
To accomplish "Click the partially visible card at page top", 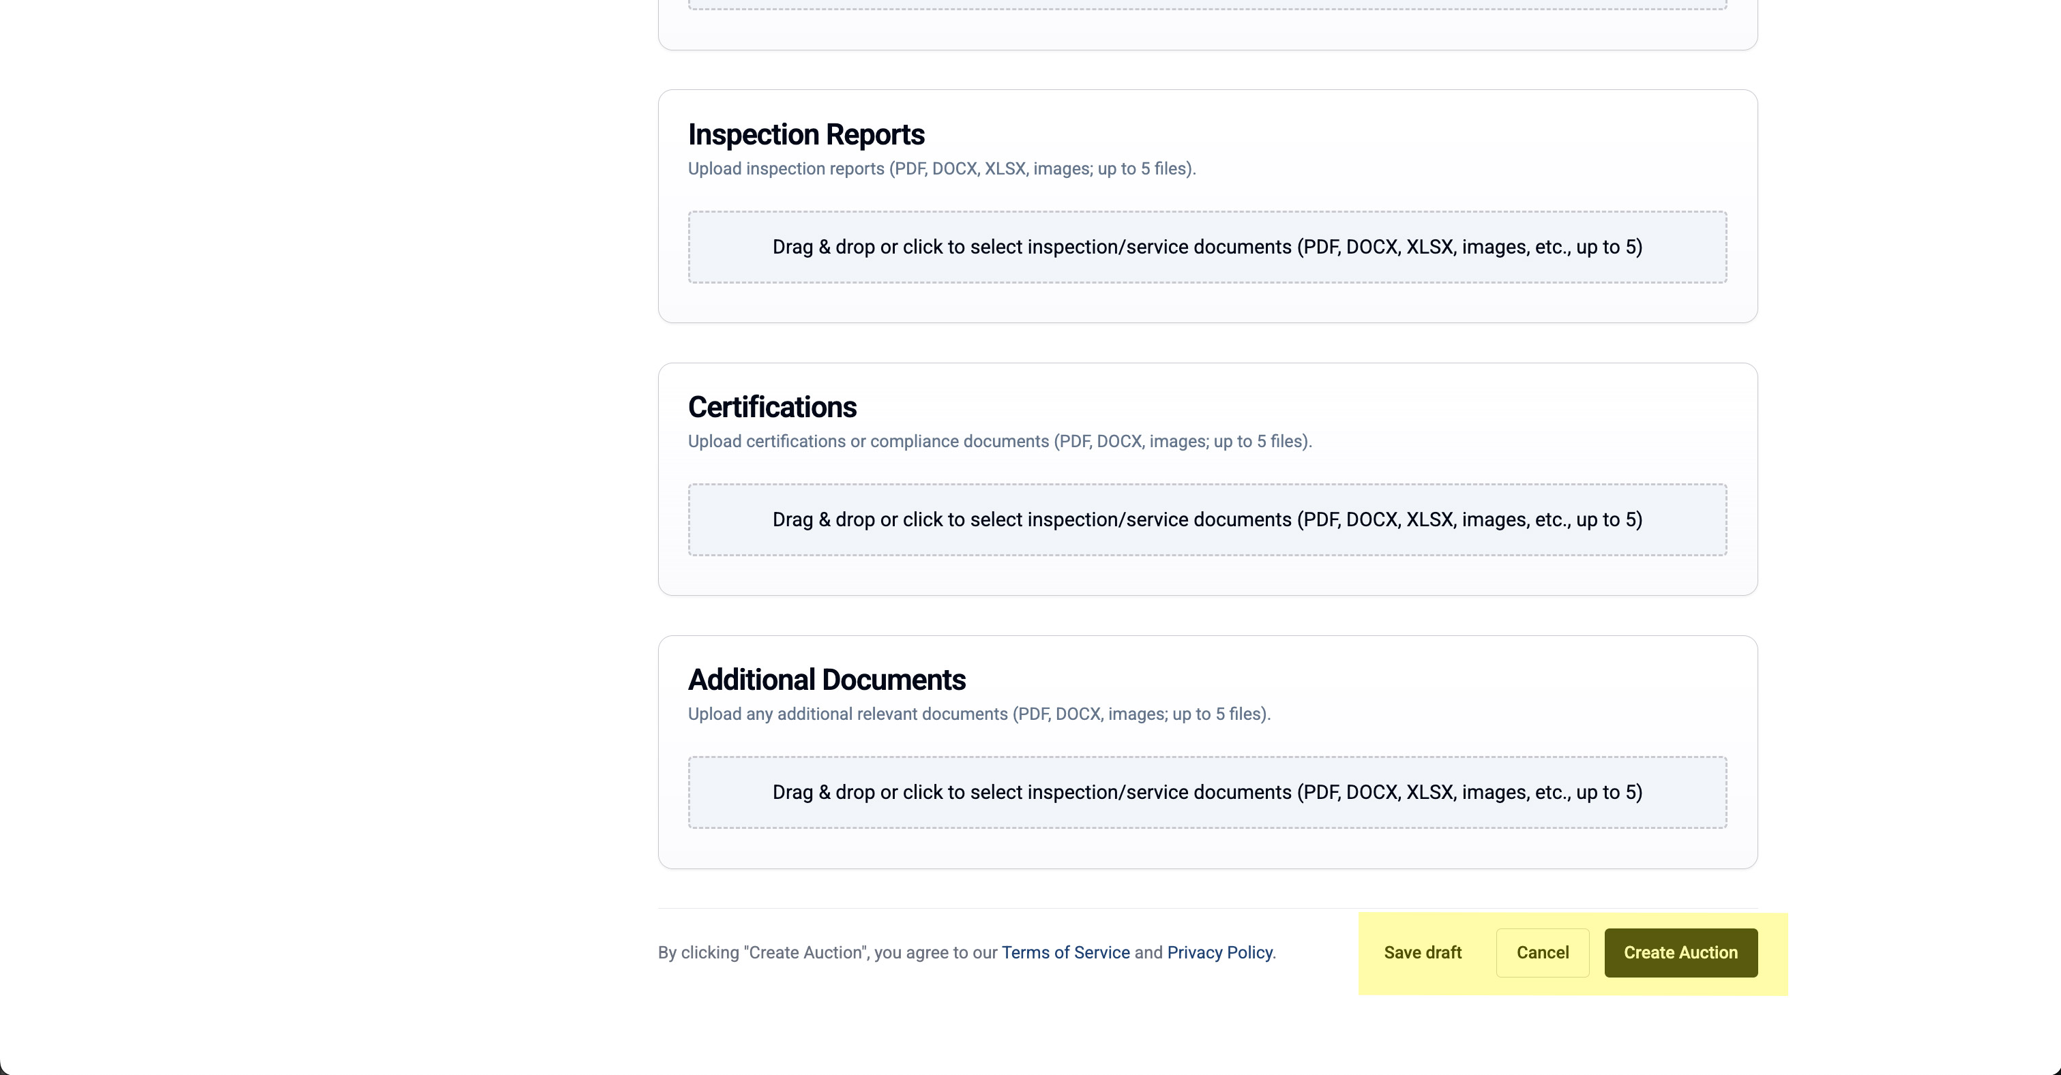I will point(1206,32).
